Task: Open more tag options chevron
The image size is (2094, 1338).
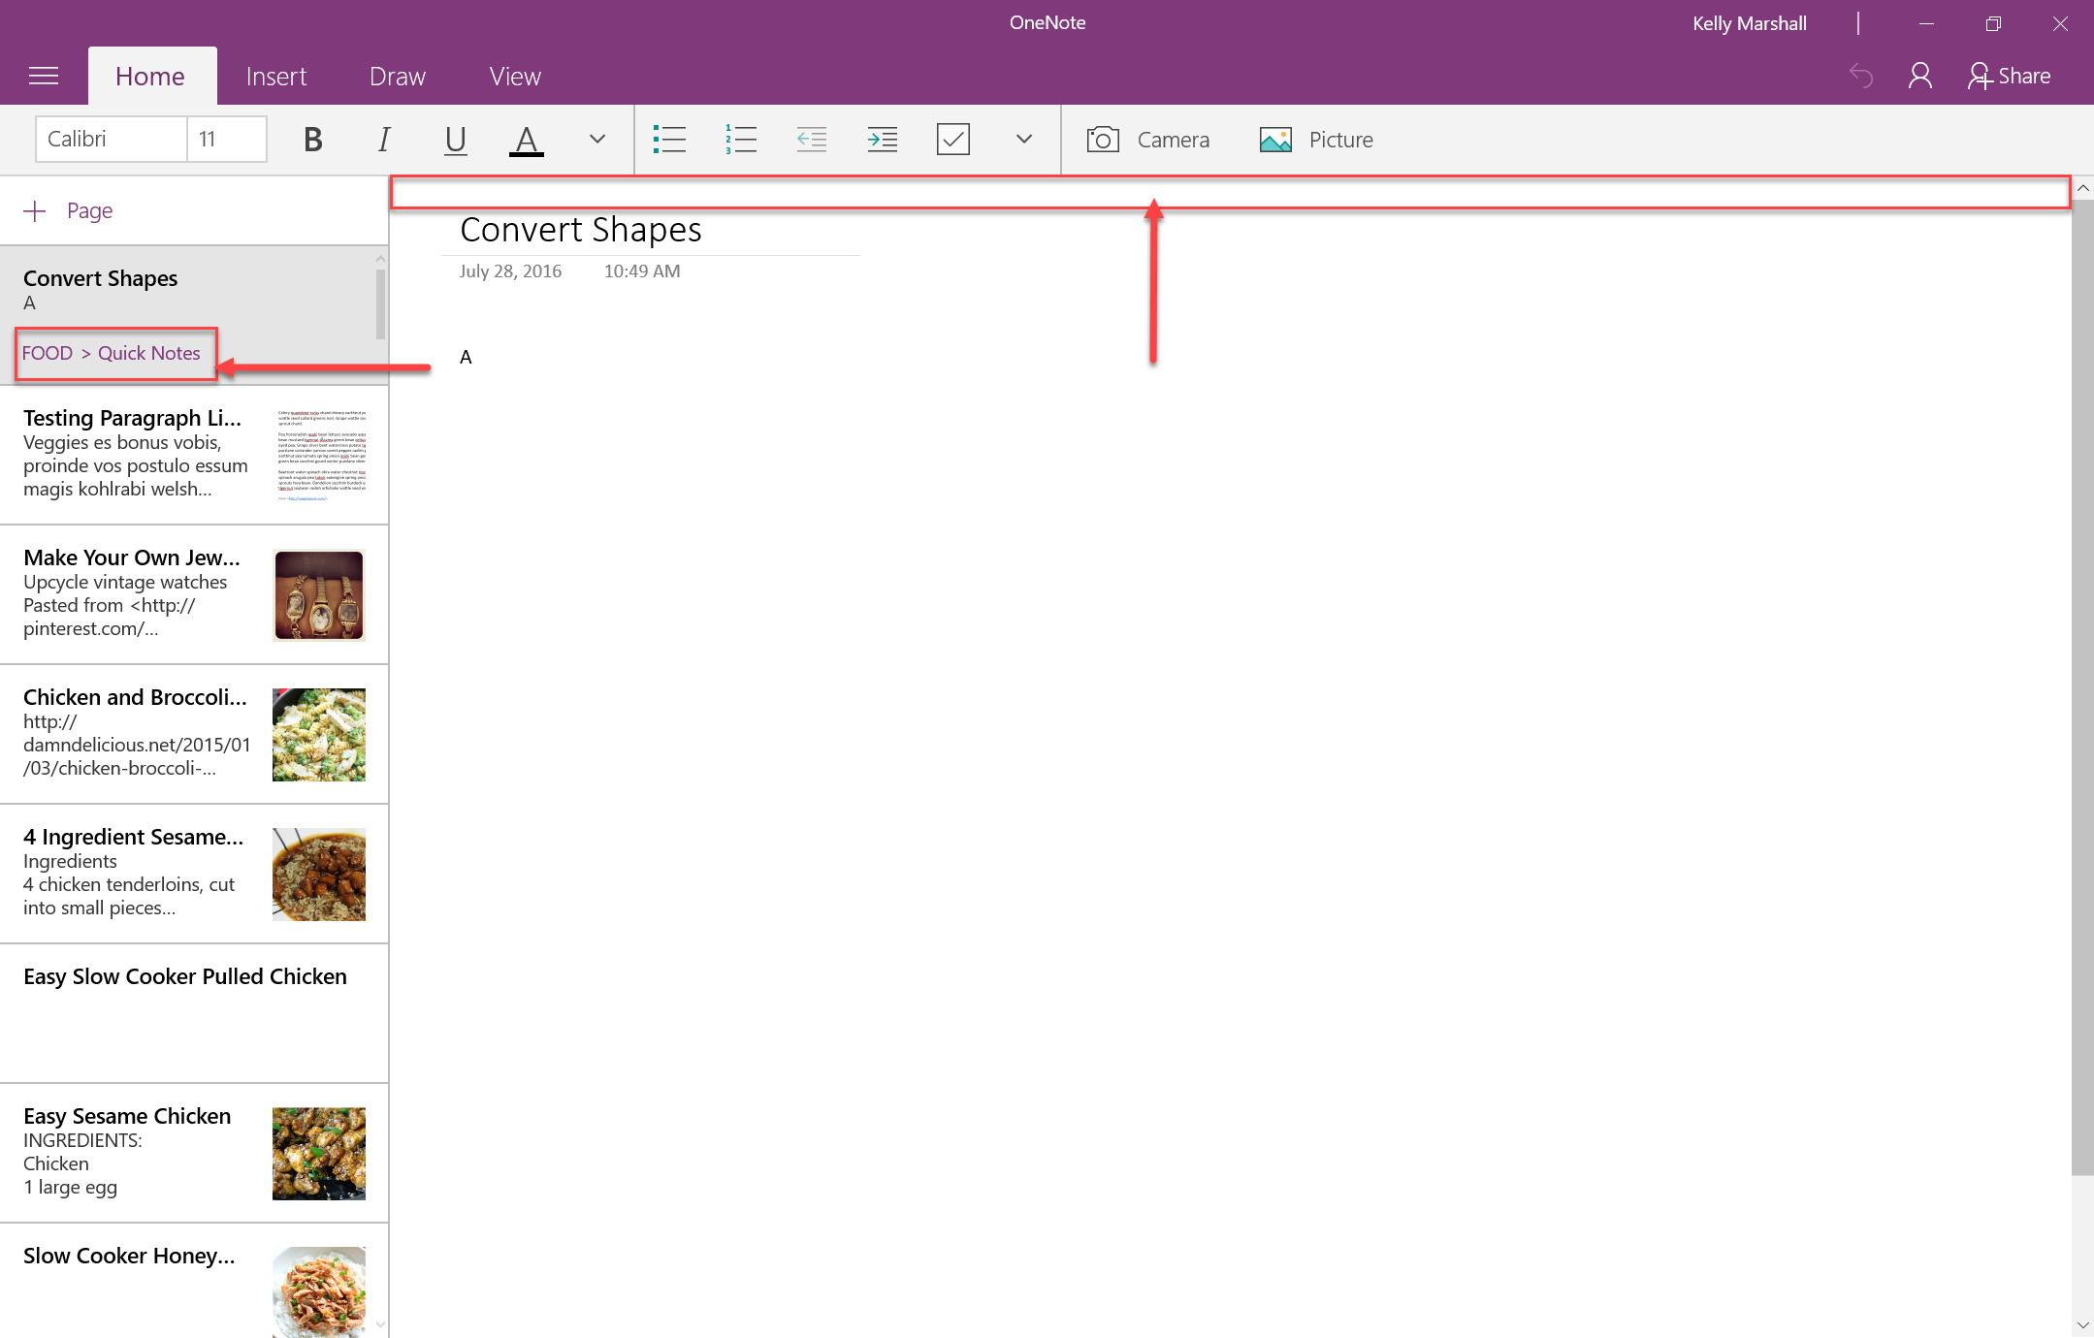Action: tap(1024, 139)
